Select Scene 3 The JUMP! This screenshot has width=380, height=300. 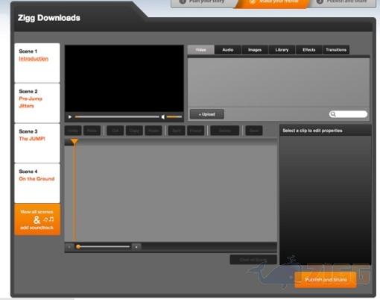(37, 143)
